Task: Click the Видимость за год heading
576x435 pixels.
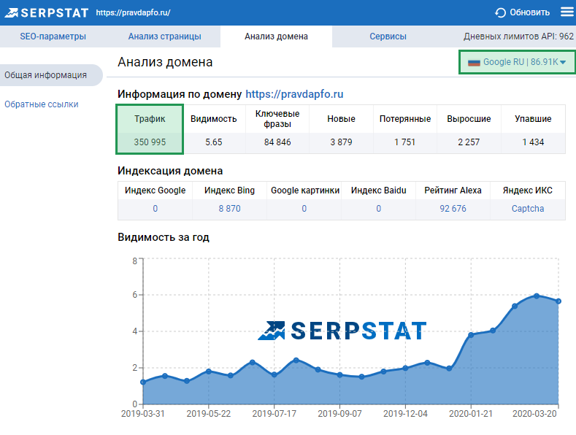Action: (x=164, y=237)
